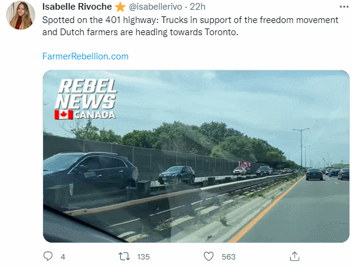The width and height of the screenshot is (353, 268).
Task: Open the three-dot more options menu
Action: coord(344,7)
